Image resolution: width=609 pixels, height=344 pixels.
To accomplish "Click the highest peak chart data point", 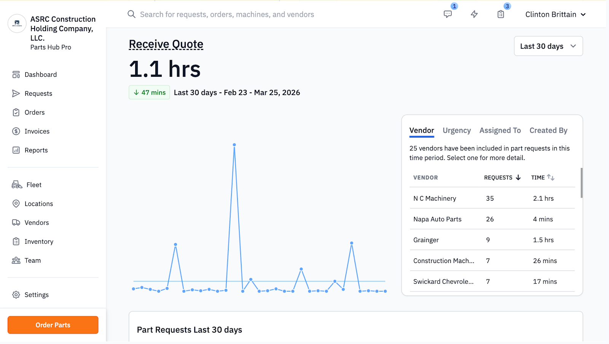I will click(234, 145).
